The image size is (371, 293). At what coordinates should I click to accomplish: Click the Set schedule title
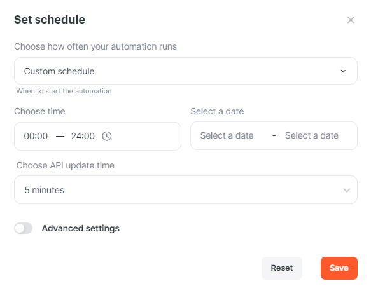click(x=50, y=19)
